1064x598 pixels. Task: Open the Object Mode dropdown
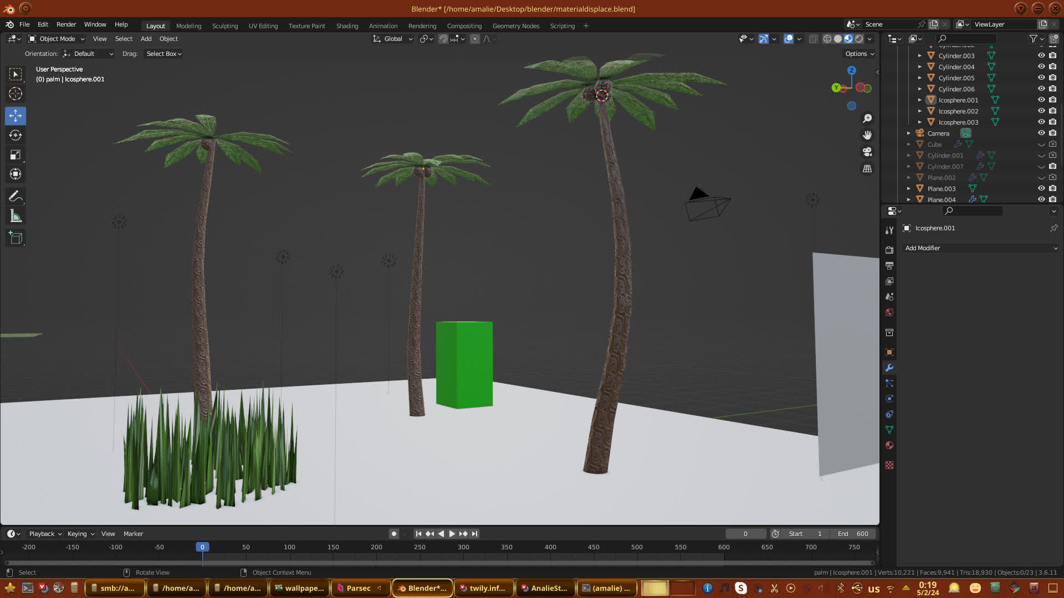click(57, 39)
